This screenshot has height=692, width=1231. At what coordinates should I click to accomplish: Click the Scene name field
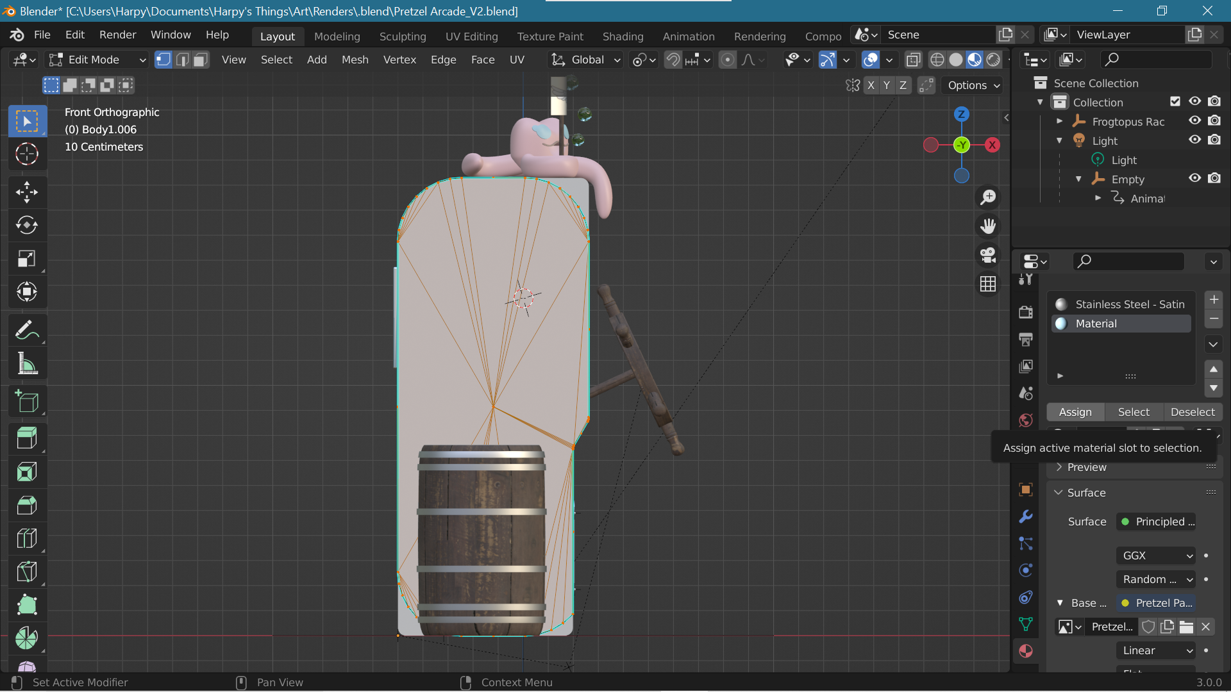tap(938, 35)
